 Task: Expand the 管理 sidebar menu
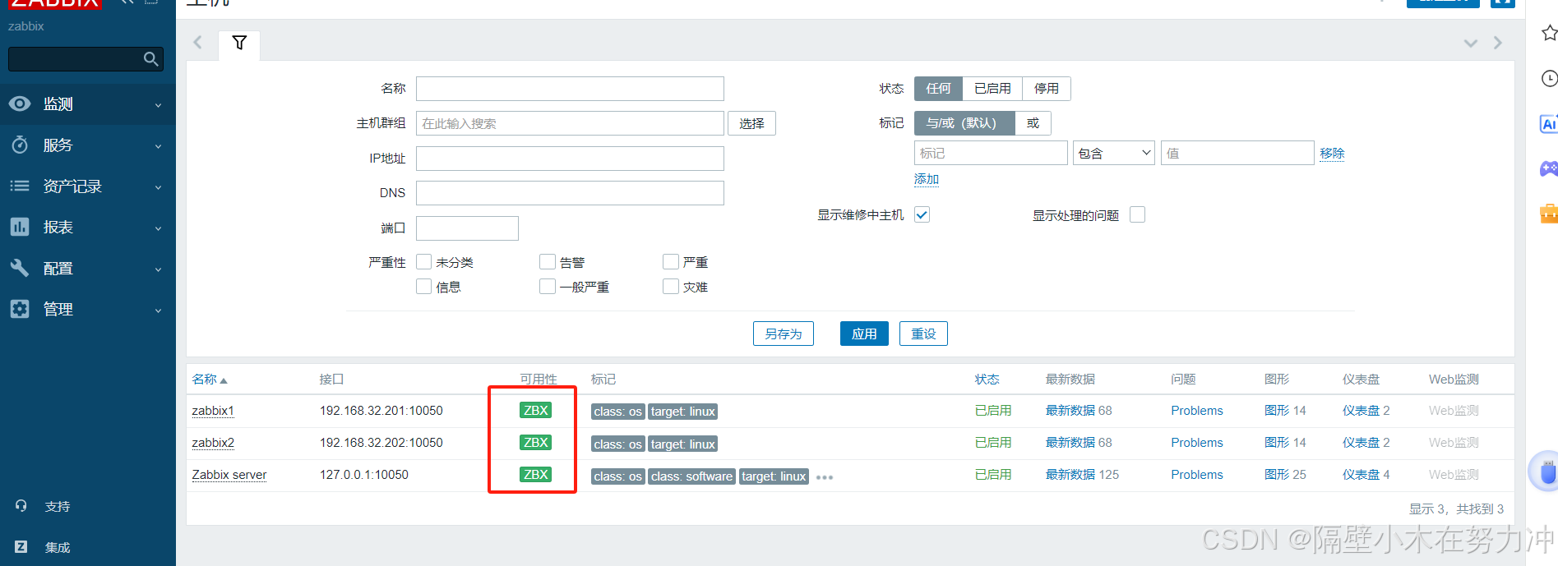pyautogui.click(x=159, y=311)
